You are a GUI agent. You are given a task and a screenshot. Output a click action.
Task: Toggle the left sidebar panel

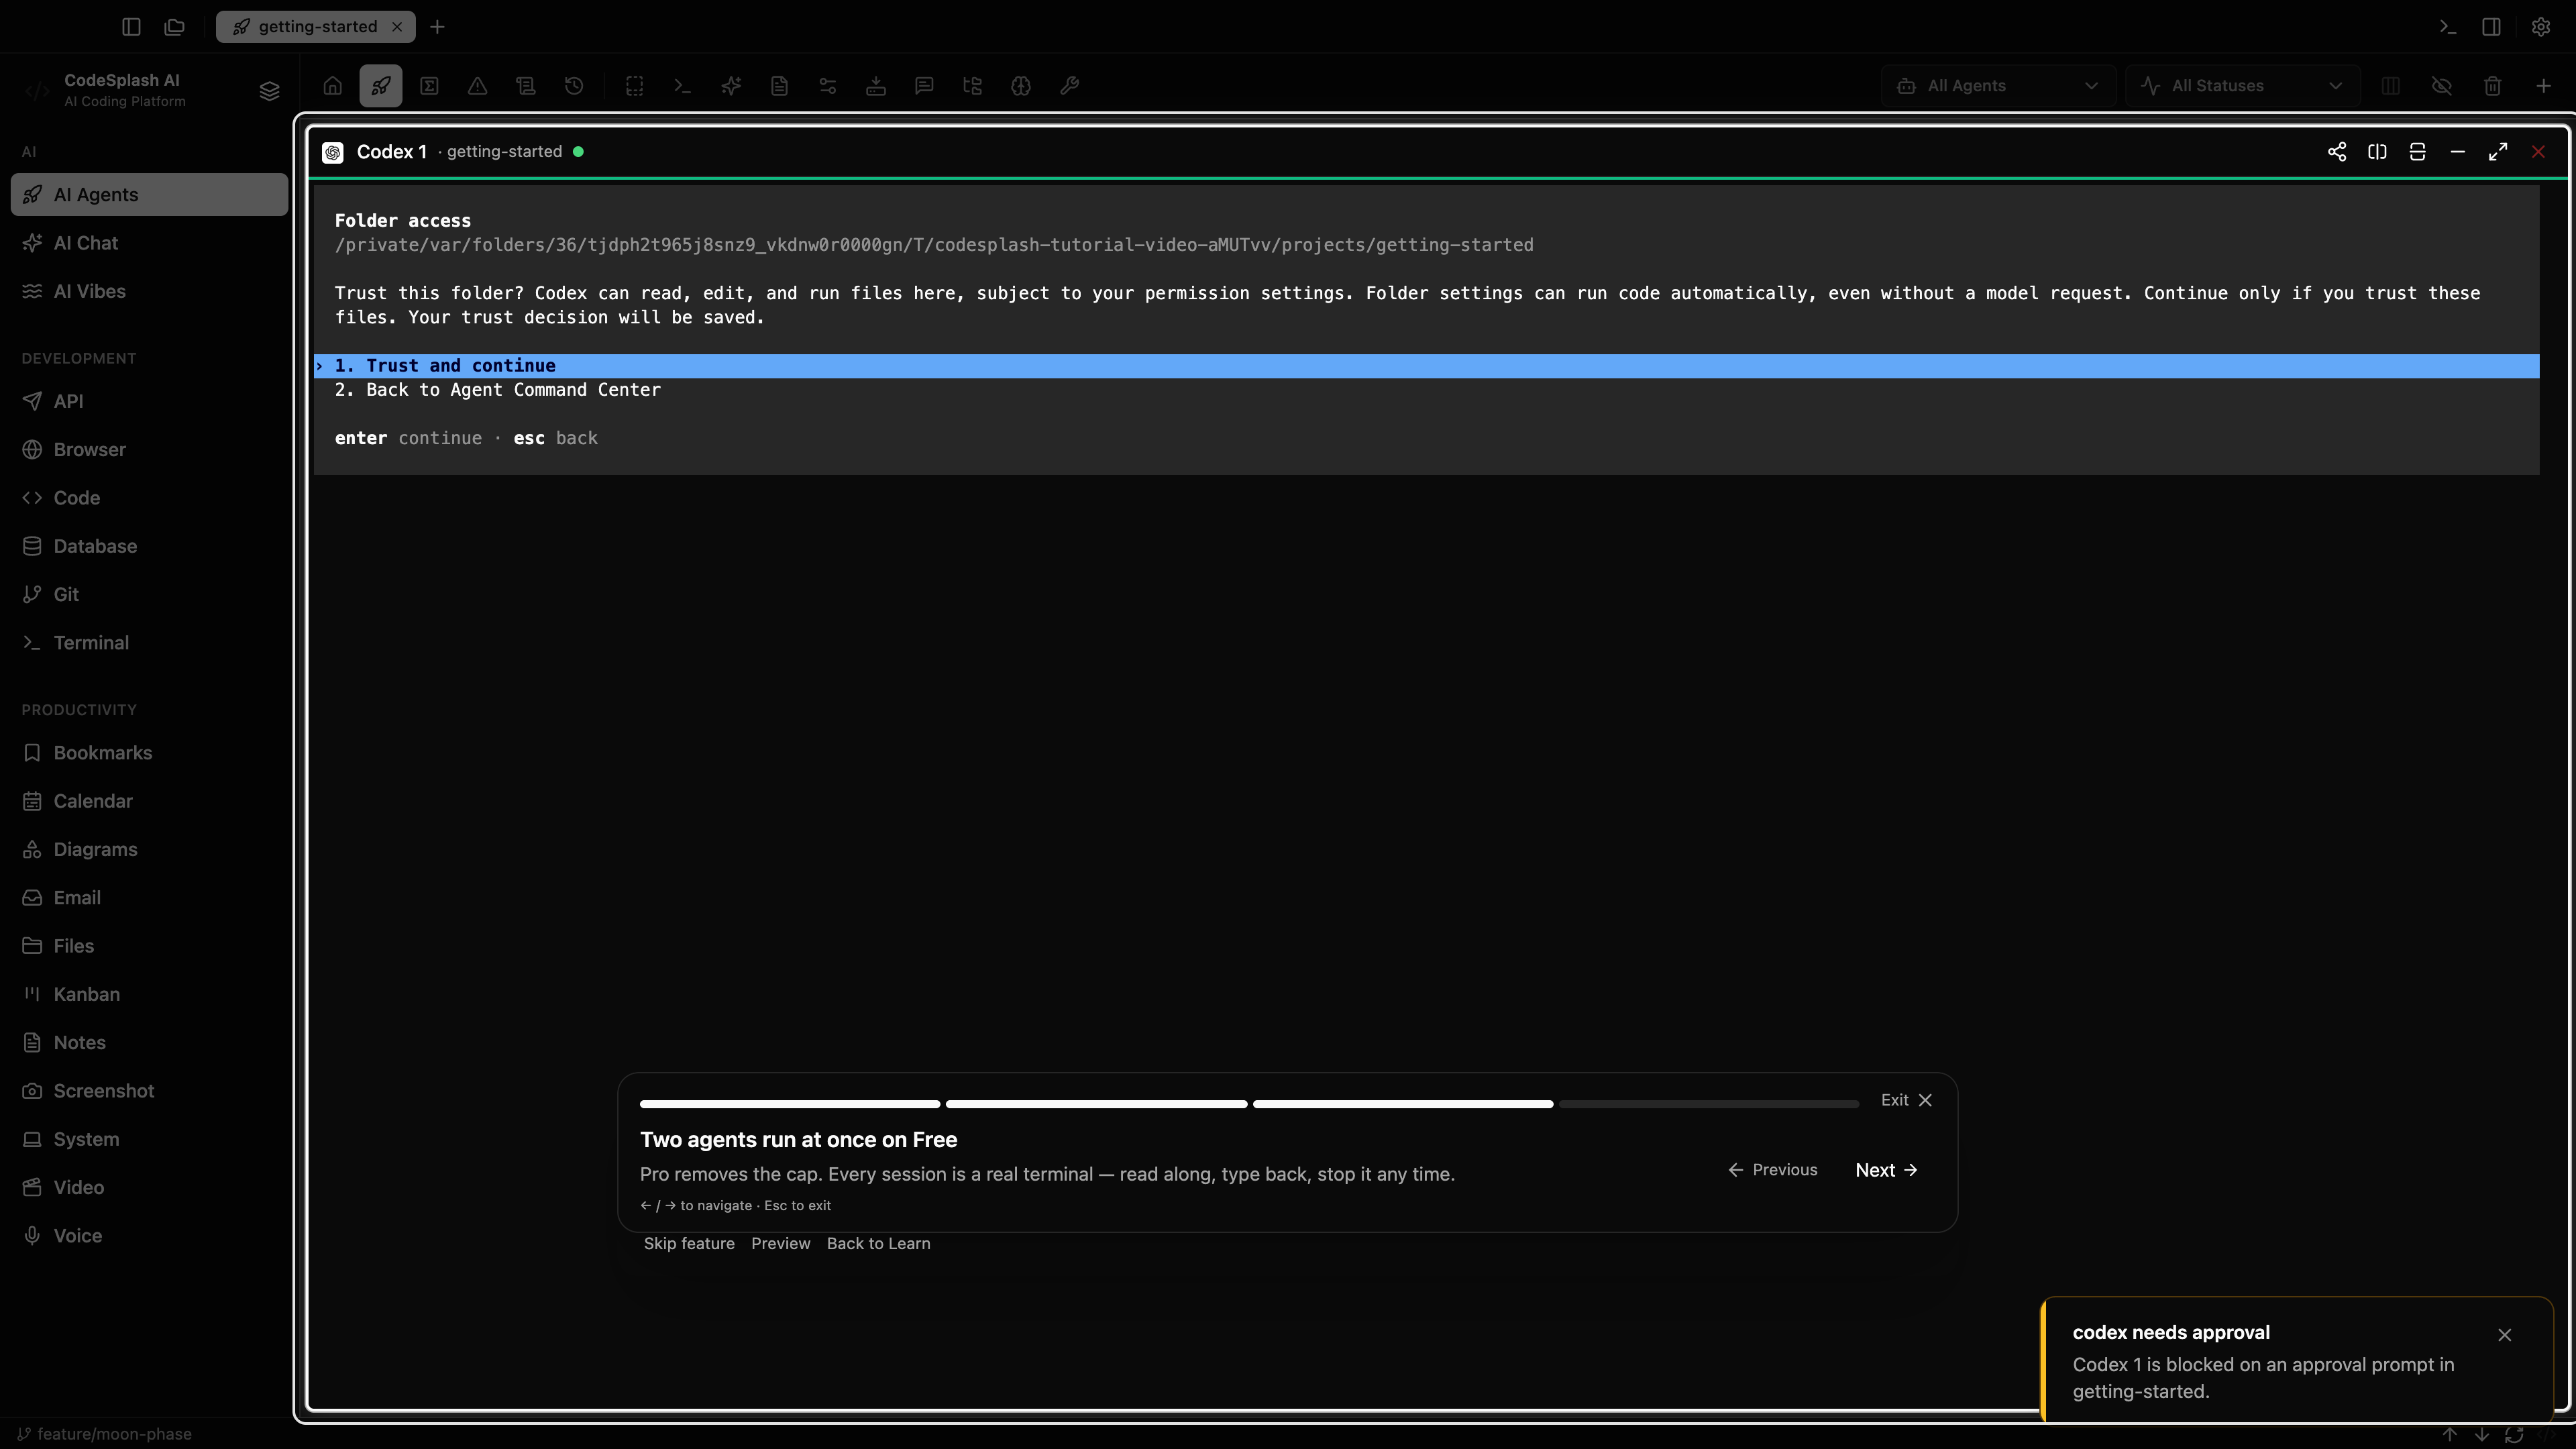(131, 27)
